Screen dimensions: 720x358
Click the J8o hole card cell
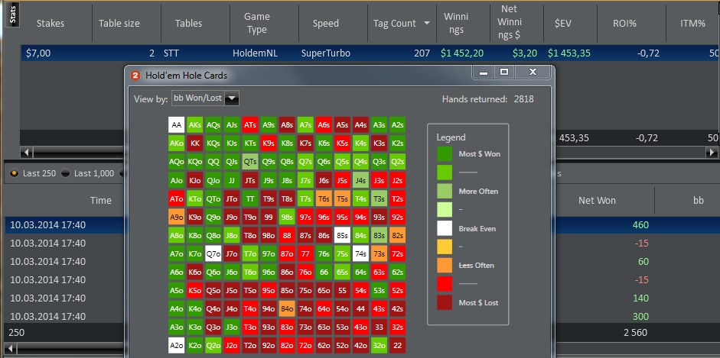[231, 235]
